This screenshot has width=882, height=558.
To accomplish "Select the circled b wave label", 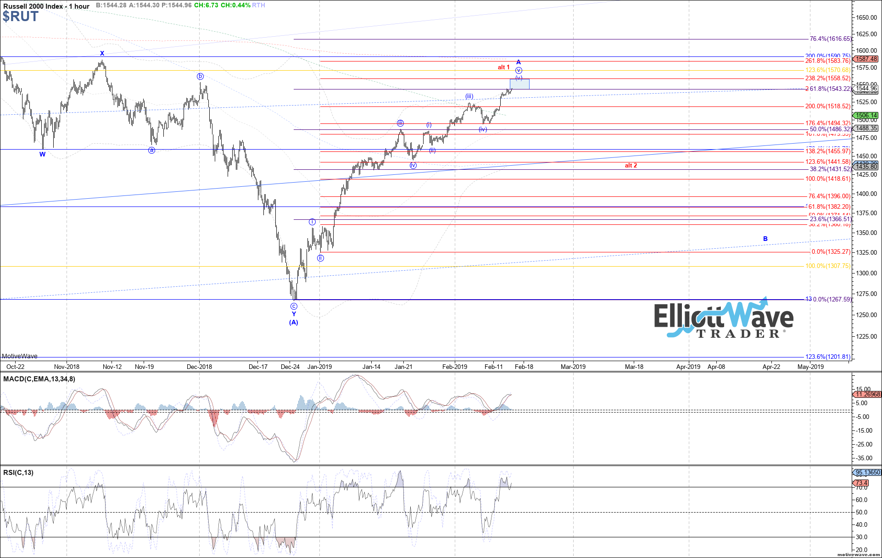I will [x=200, y=76].
